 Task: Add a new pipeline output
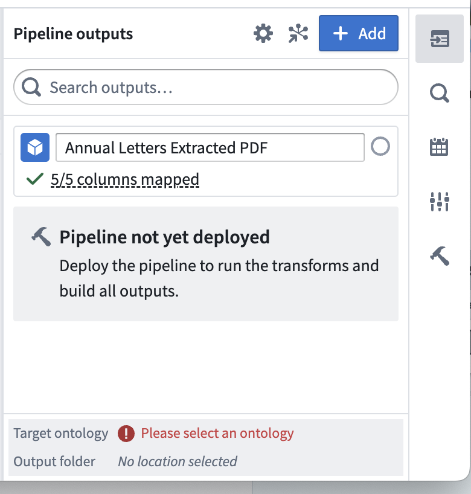coord(359,33)
